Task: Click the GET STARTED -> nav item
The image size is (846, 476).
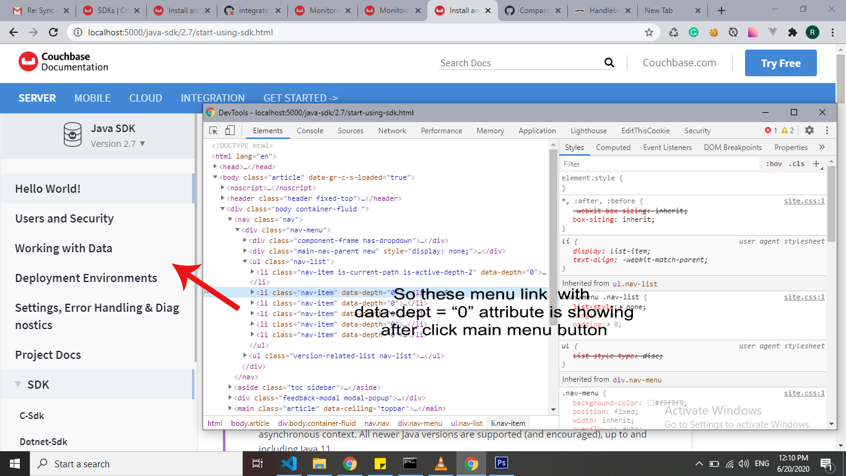Action: [x=300, y=98]
